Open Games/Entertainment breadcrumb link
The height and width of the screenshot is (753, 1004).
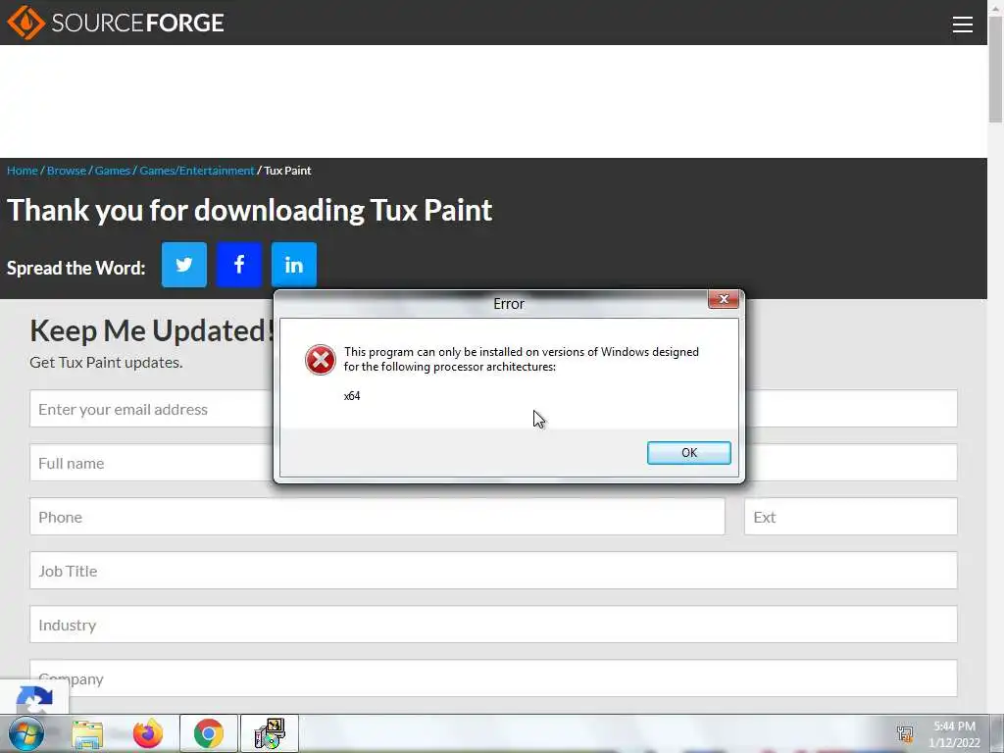(197, 171)
